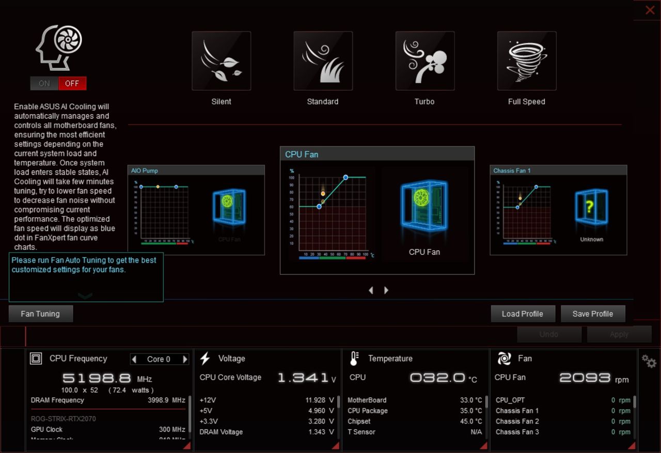Click the AIO Pump case illustration
Image resolution: width=661 pixels, height=453 pixels.
pyautogui.click(x=229, y=207)
